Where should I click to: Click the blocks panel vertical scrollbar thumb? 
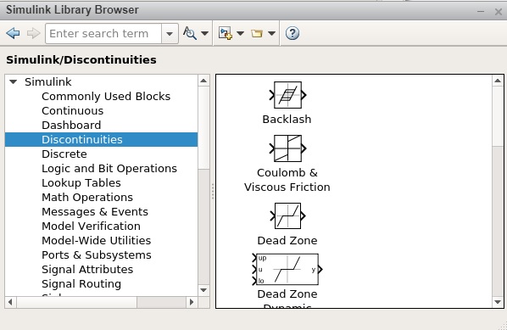pos(498,116)
